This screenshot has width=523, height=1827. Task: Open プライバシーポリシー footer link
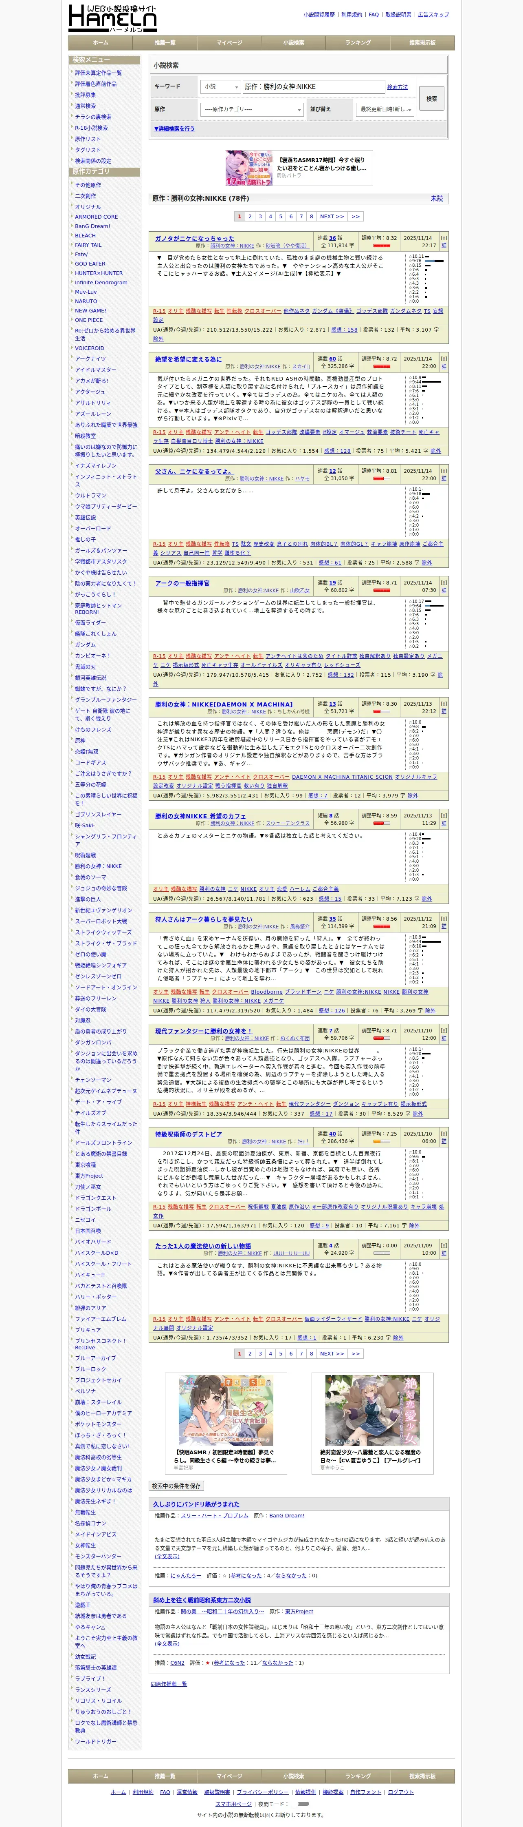(x=263, y=1792)
